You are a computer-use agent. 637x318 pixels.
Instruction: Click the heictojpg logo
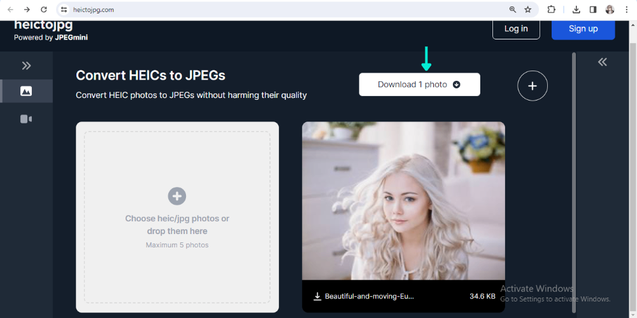(43, 25)
